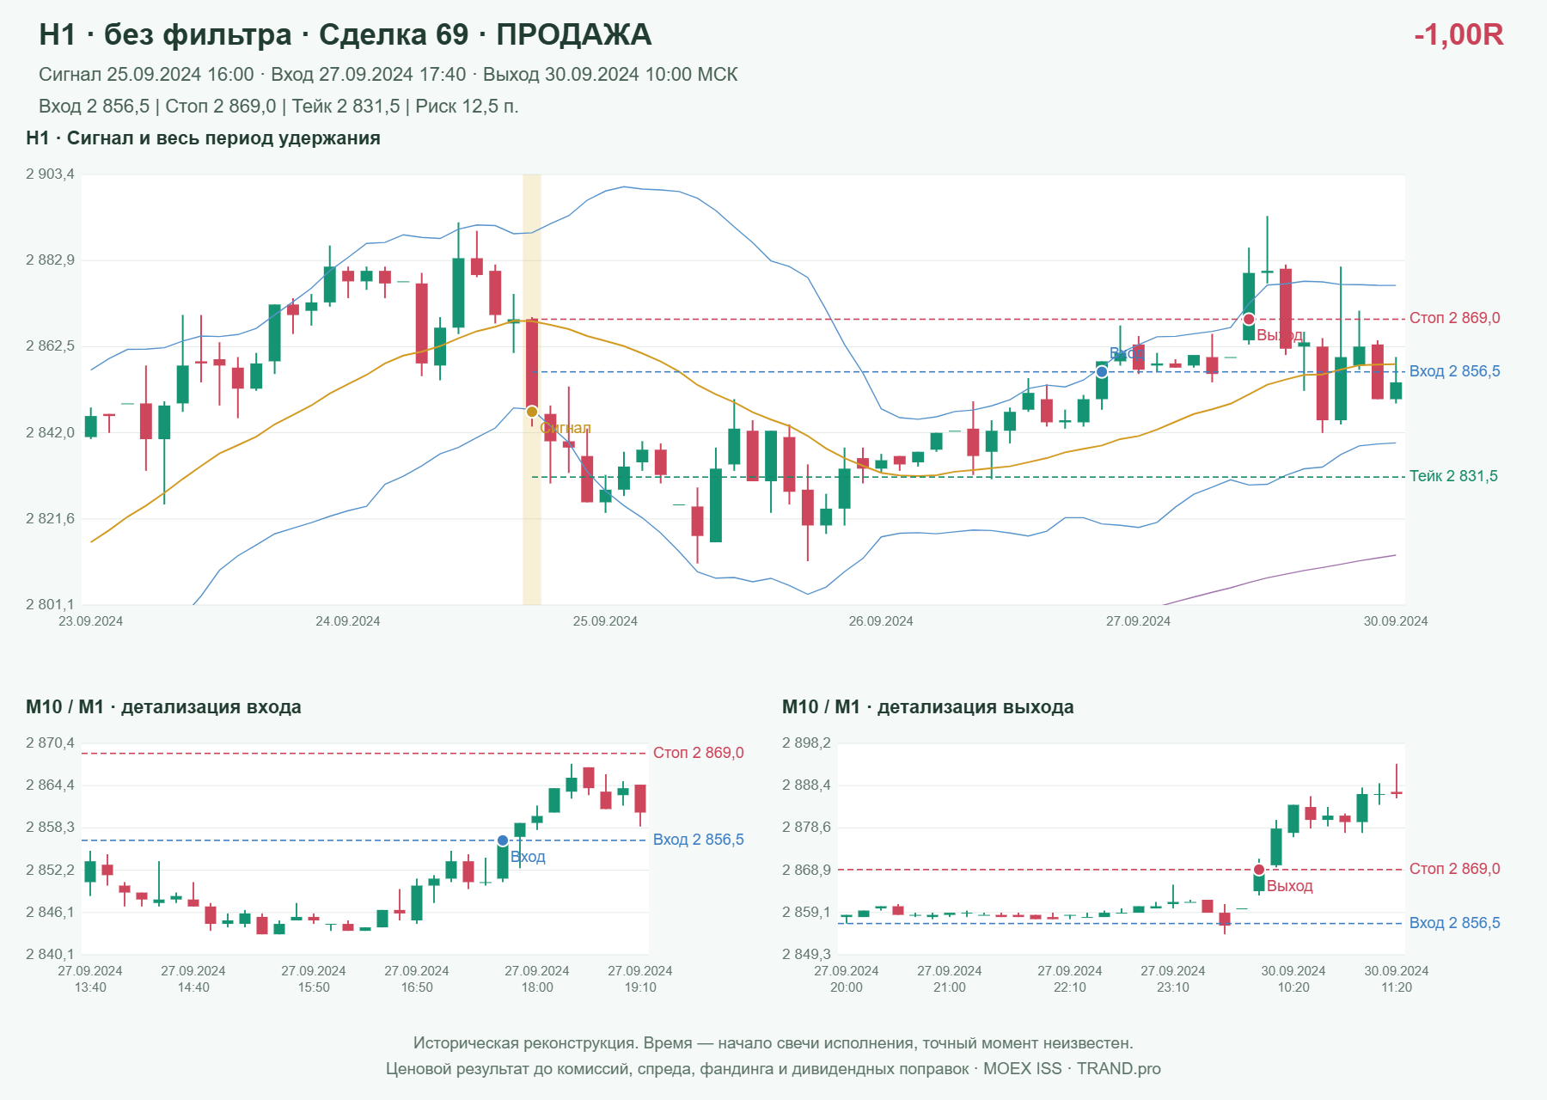The image size is (1547, 1100).
Task: Click the -1,00R result value
Action: [x=1458, y=34]
